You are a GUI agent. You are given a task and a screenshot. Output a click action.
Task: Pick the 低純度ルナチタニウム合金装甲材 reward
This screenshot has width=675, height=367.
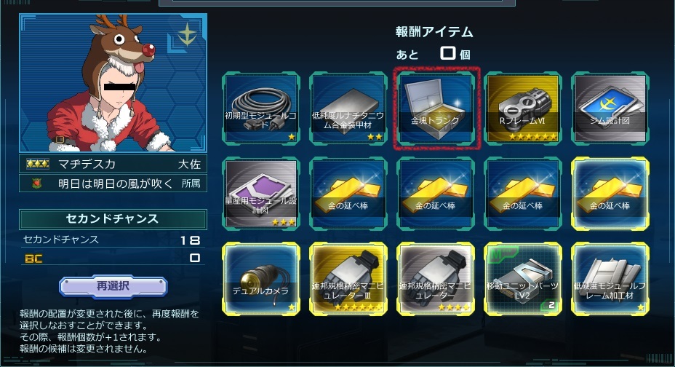(x=348, y=108)
